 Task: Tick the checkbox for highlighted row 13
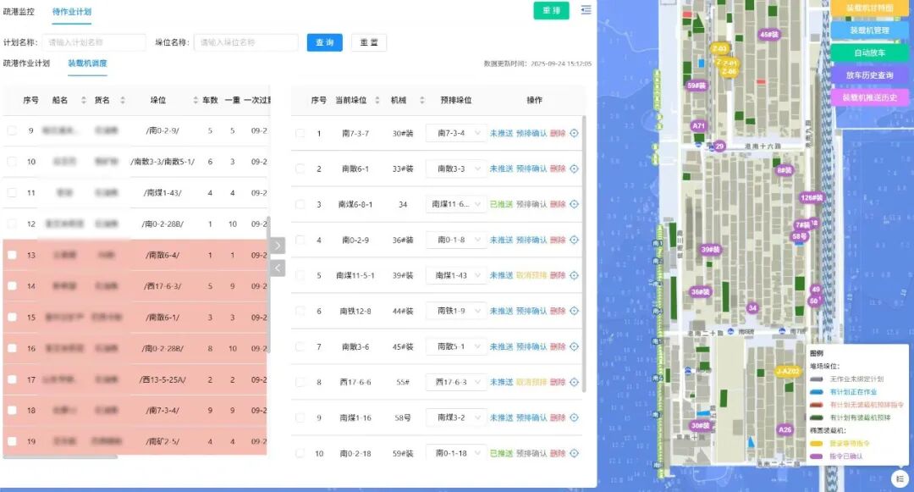tap(12, 255)
